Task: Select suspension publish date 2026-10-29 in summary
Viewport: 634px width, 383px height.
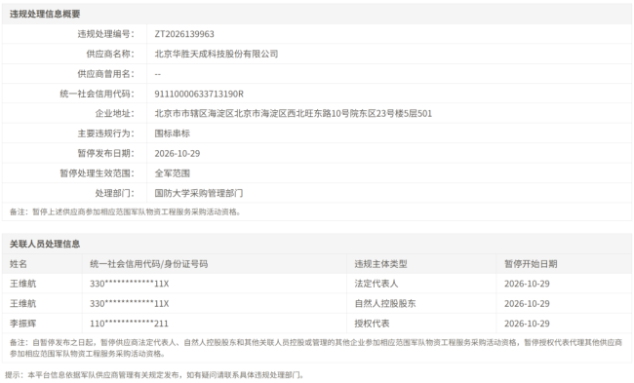Action: click(178, 154)
